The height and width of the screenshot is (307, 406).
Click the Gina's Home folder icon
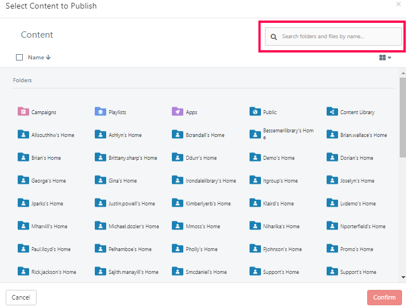pyautogui.click(x=100, y=180)
